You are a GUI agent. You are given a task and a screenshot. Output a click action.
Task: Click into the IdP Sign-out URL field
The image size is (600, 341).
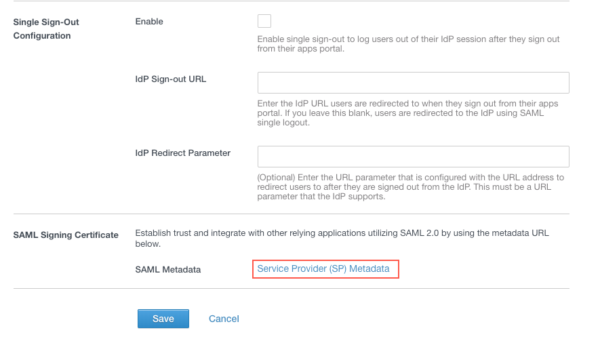coord(413,83)
